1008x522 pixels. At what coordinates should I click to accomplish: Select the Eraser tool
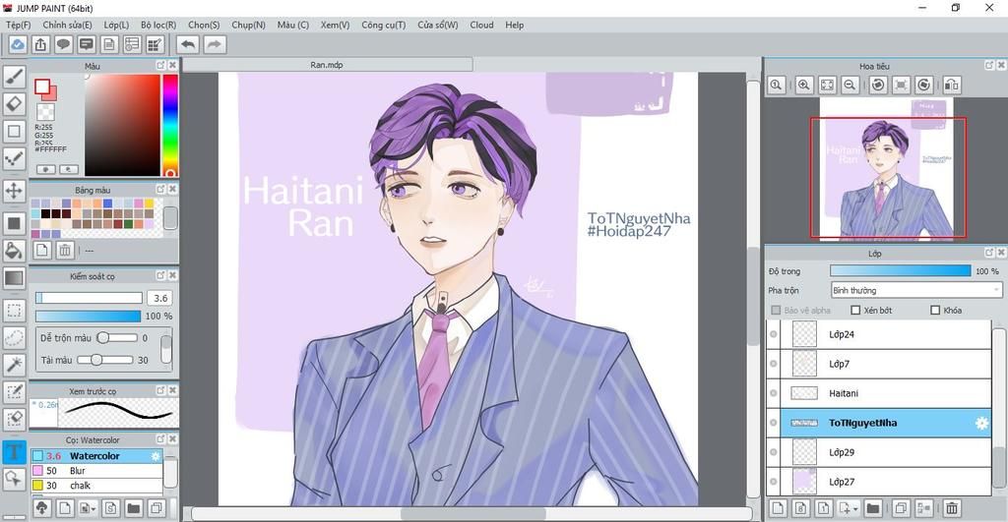(14, 104)
